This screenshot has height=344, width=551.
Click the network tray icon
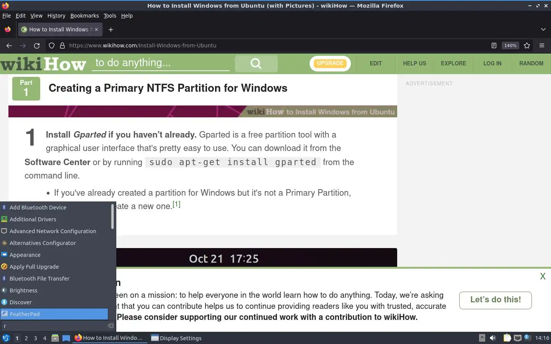517,338
